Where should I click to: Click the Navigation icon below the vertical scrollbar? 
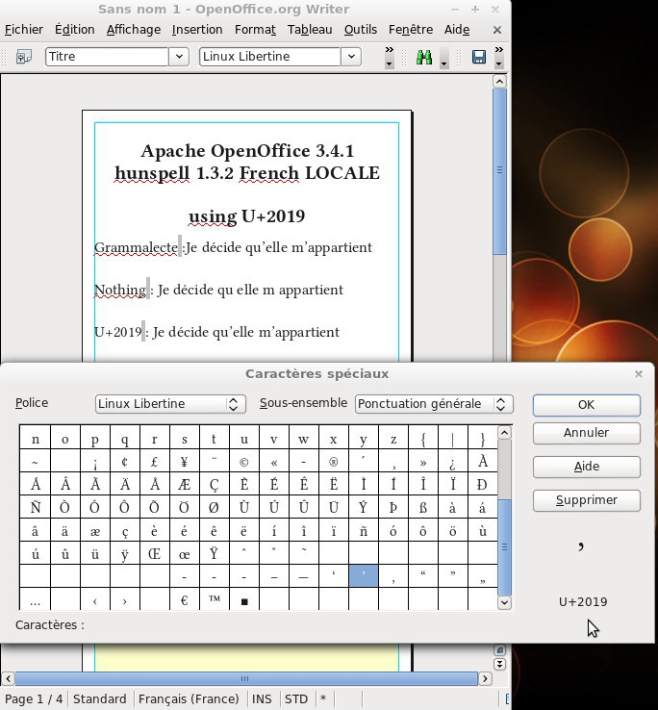tap(499, 650)
